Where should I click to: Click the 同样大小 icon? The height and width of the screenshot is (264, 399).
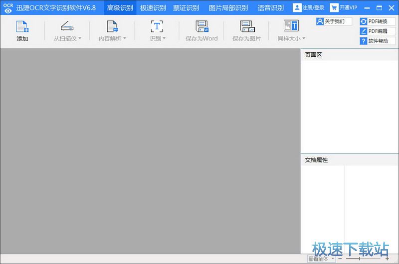click(291, 26)
